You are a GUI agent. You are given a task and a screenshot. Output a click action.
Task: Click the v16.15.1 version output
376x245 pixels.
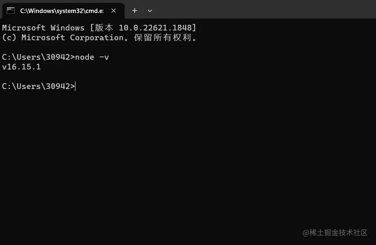21,67
